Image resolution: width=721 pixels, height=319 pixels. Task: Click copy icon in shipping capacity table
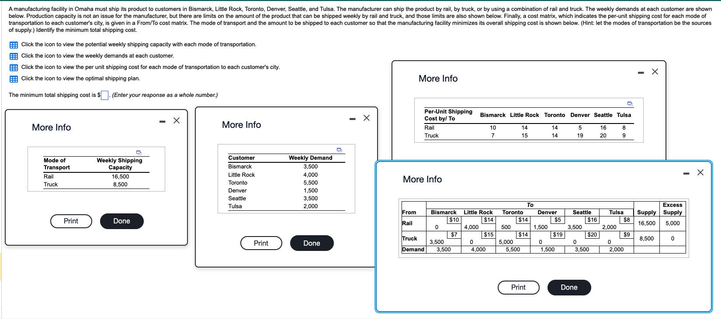coord(139,152)
